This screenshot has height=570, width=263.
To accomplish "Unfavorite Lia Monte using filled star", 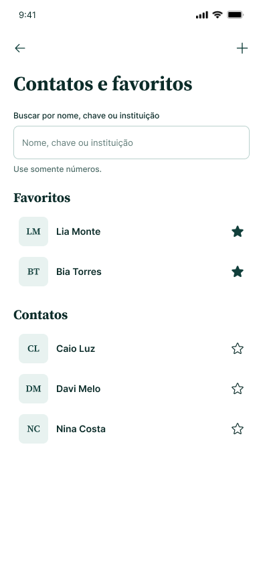I will pyautogui.click(x=237, y=231).
